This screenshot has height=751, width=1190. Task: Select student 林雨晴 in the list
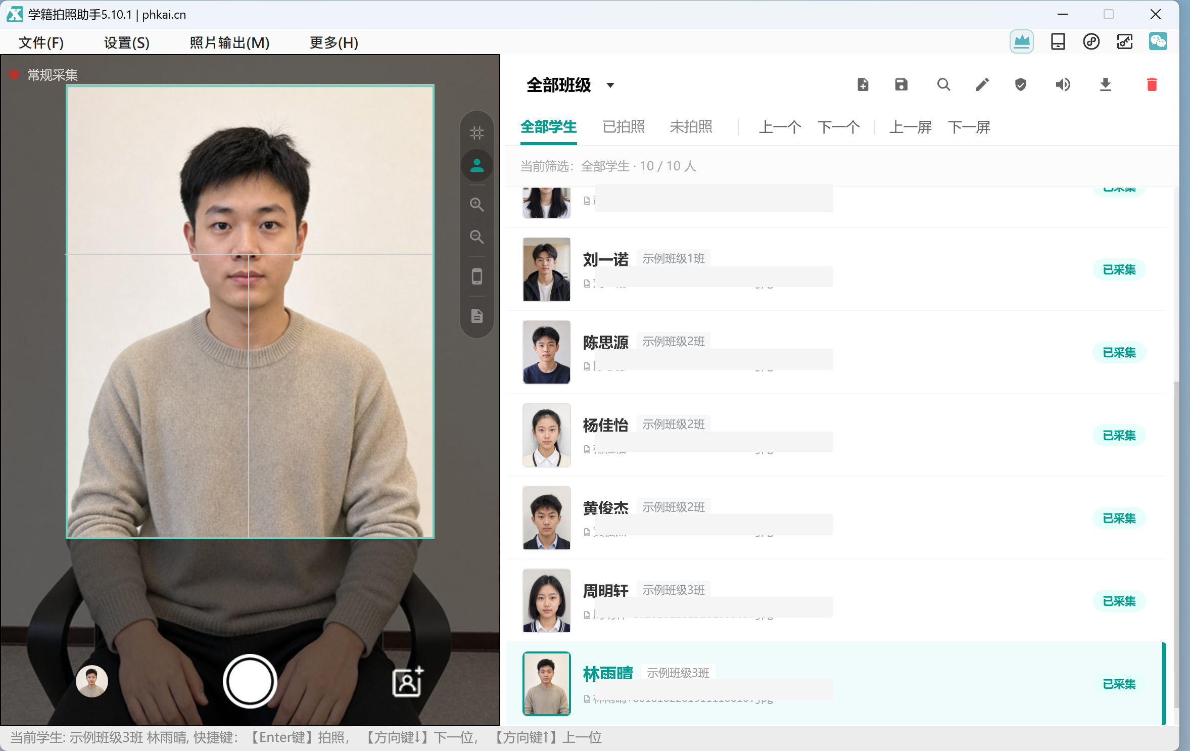click(x=836, y=684)
